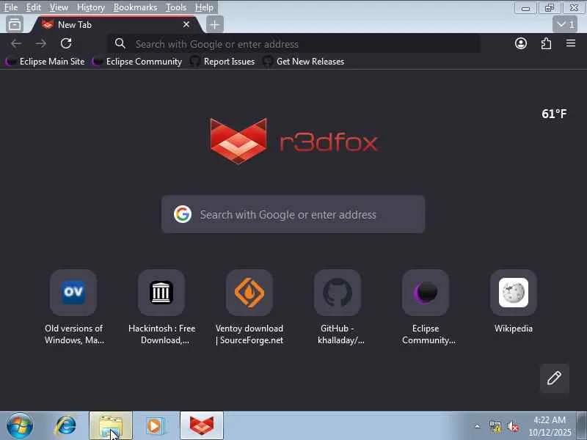Open a new tab with plus button
This screenshot has width=587, height=440.
coord(214,25)
